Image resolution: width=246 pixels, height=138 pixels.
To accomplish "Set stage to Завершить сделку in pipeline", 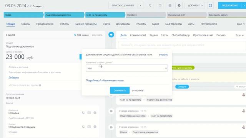I will click(x=227, y=15).
